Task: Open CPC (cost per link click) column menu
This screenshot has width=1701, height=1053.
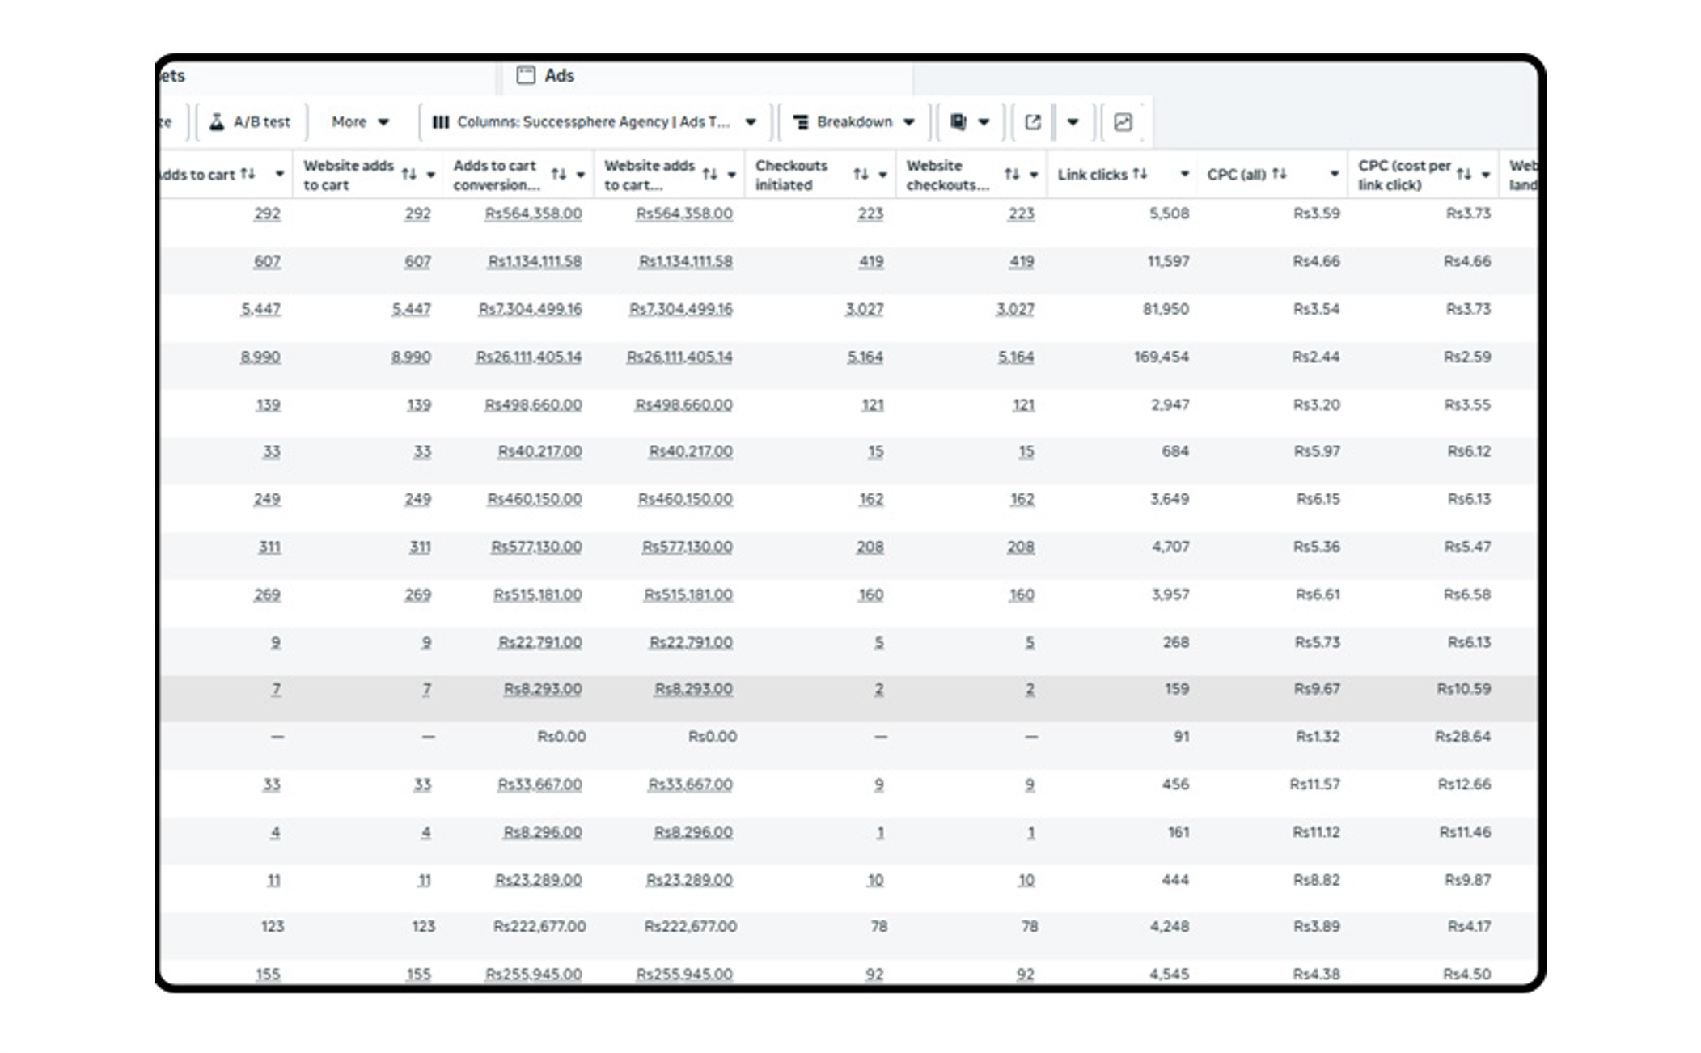Action: pos(1486,175)
